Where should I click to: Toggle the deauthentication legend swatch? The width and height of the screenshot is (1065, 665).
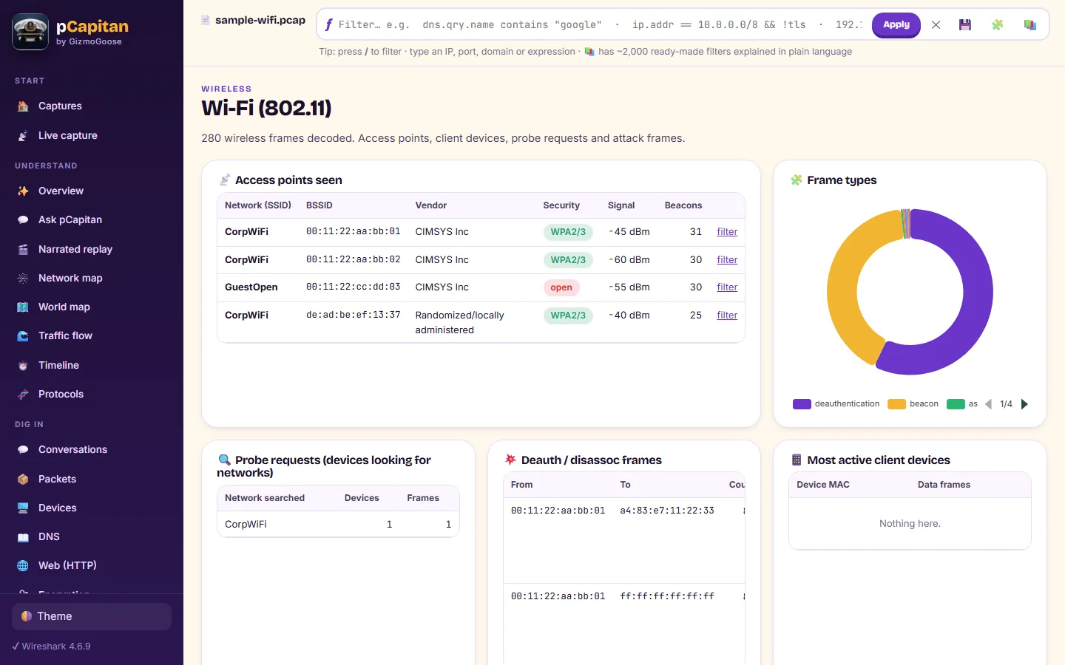tap(802, 404)
